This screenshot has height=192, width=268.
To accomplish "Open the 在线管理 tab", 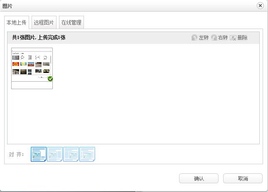I will (x=71, y=22).
